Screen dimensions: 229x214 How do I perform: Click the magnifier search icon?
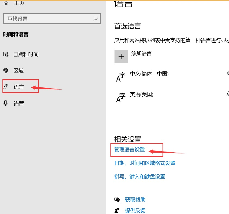tap(96, 19)
